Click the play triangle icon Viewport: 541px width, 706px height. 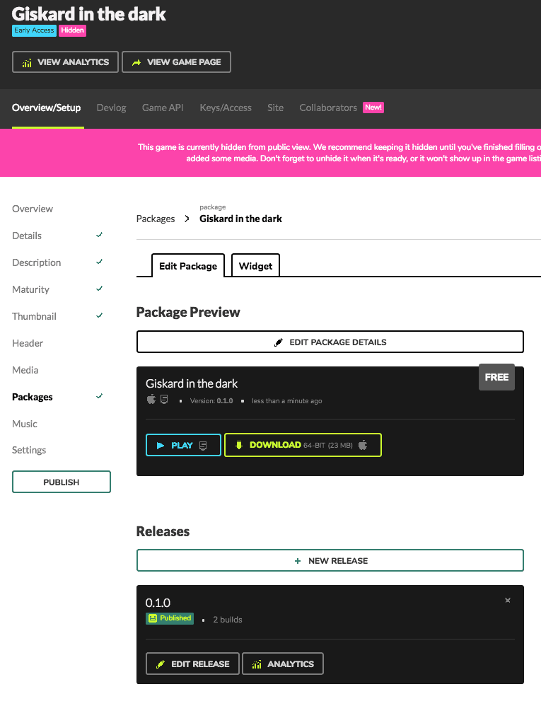click(x=161, y=445)
